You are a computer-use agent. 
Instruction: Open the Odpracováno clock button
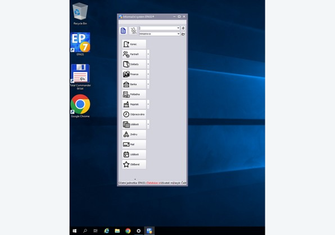tap(134, 114)
